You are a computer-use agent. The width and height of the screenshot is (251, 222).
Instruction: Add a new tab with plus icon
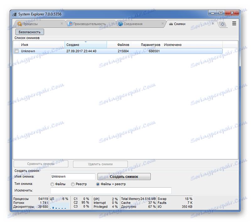222,24
